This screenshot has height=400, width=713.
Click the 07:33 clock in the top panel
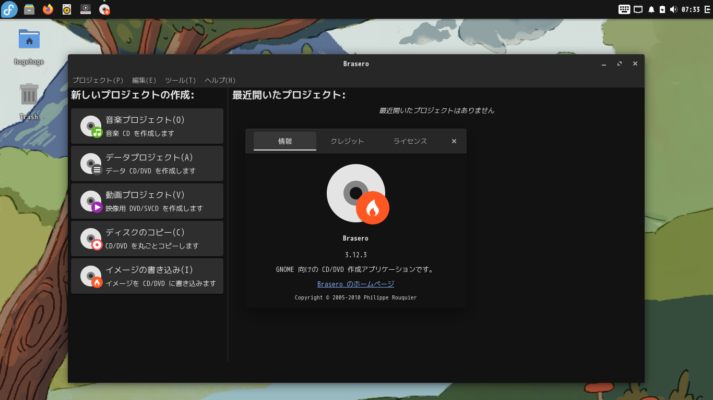(691, 9)
